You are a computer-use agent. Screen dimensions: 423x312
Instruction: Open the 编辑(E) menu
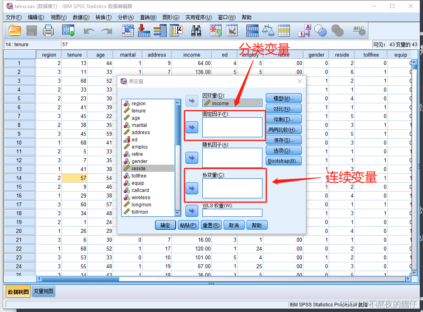tap(36, 17)
